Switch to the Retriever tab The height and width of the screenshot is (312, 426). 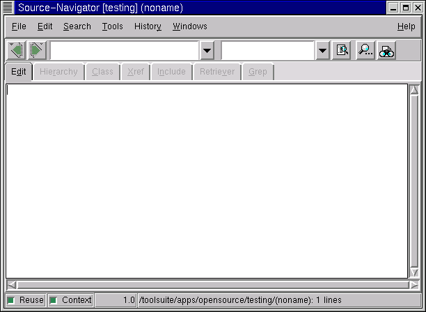click(217, 72)
